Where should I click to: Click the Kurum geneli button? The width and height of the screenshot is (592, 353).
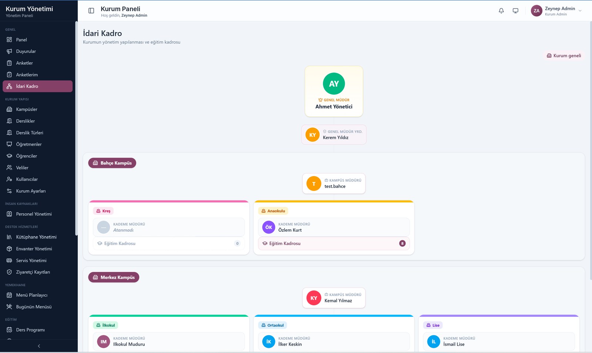pyautogui.click(x=564, y=56)
